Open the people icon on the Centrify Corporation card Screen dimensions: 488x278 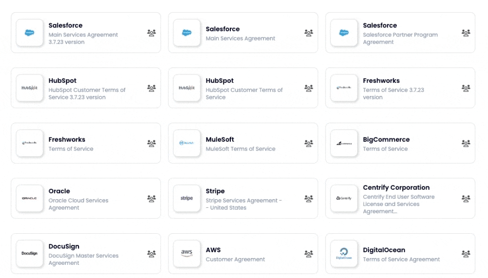466,199
